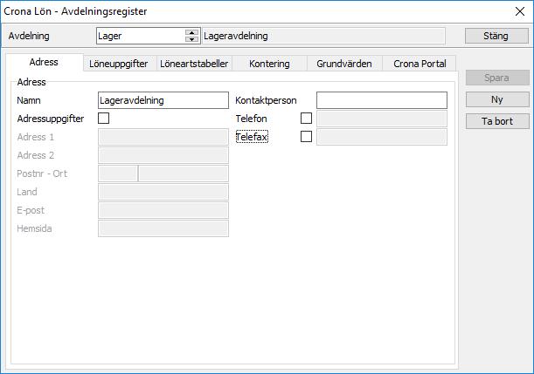Click into the Kontaktperson field
The width and height of the screenshot is (534, 374).
pyautogui.click(x=382, y=100)
